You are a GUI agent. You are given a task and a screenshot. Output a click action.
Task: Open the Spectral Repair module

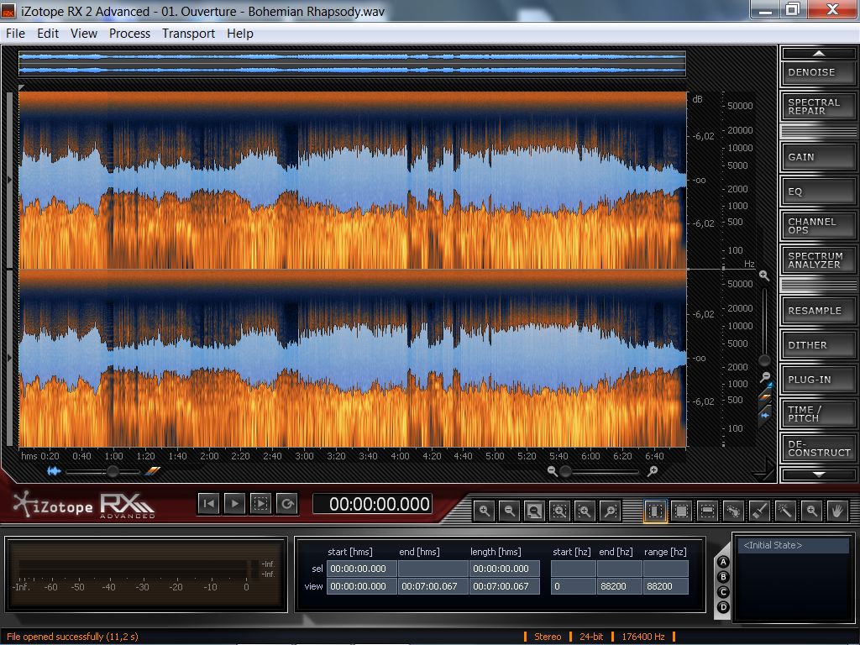pyautogui.click(x=819, y=107)
